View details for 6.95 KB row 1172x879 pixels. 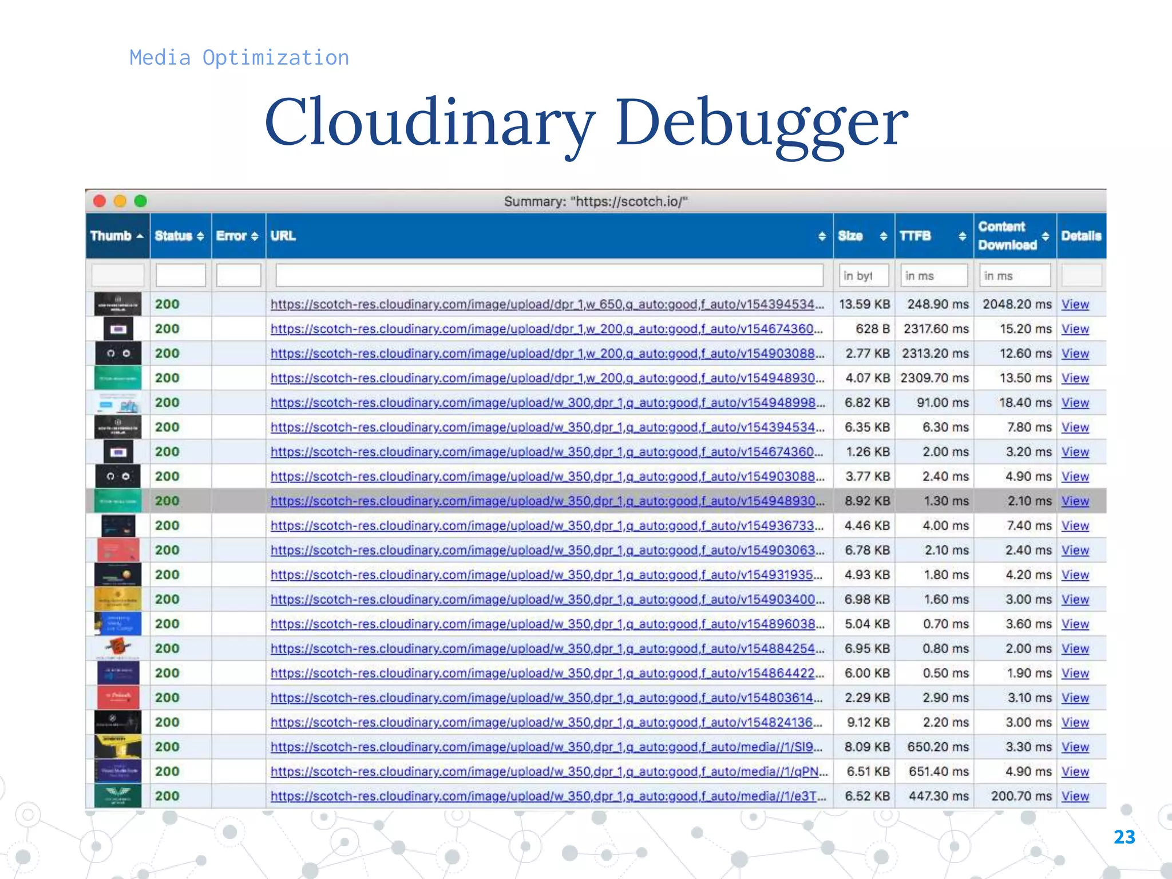click(1075, 649)
